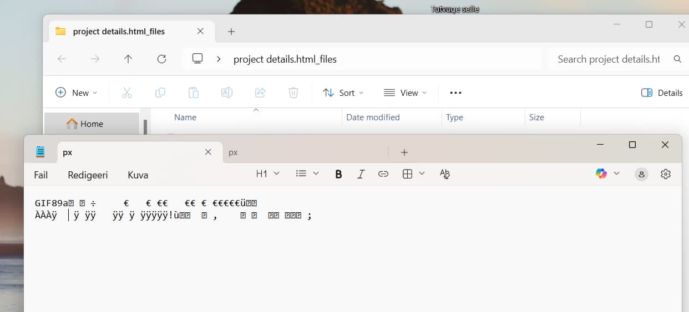Click the New button in Explorer
The image size is (689, 312).
[77, 93]
